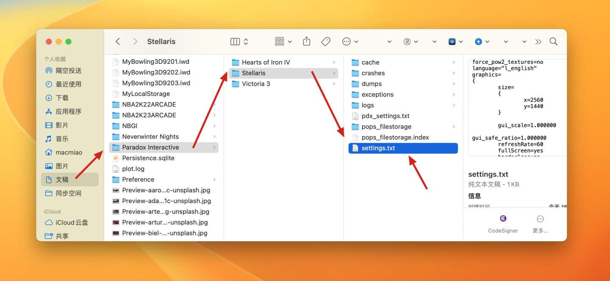Go back with the left chevron
The image size is (610, 281).
click(x=118, y=41)
